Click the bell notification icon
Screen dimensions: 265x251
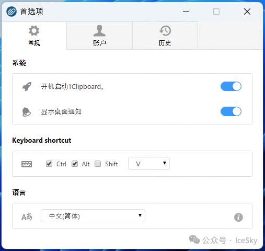point(27,112)
